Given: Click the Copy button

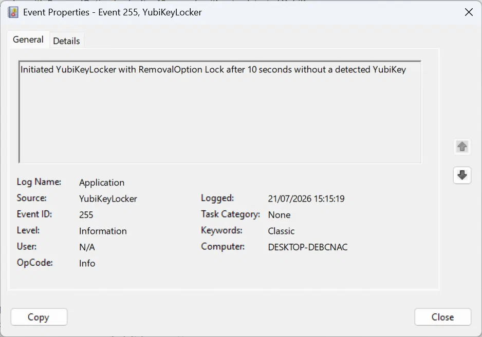Looking at the screenshot, I should coord(39,317).
